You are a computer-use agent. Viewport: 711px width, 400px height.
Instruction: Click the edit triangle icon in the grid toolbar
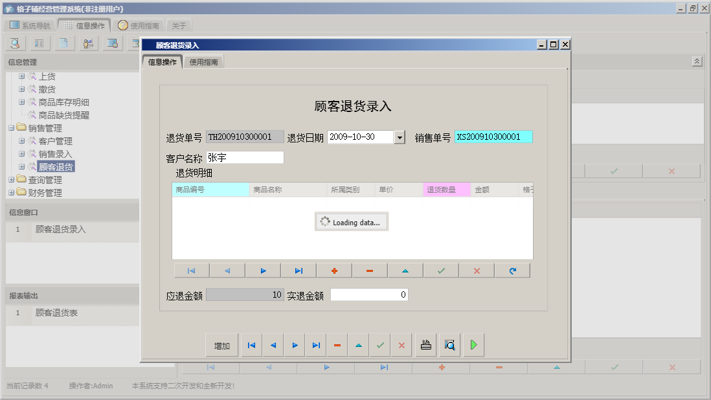point(405,270)
